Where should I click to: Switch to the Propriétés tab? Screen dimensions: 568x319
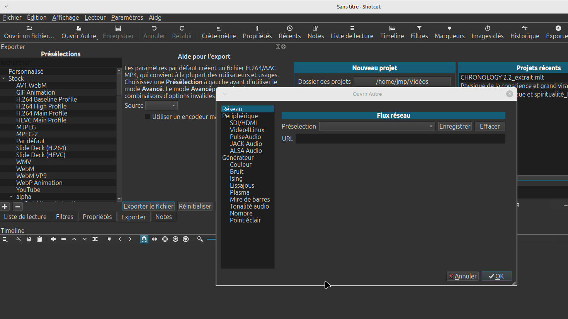pyautogui.click(x=97, y=217)
